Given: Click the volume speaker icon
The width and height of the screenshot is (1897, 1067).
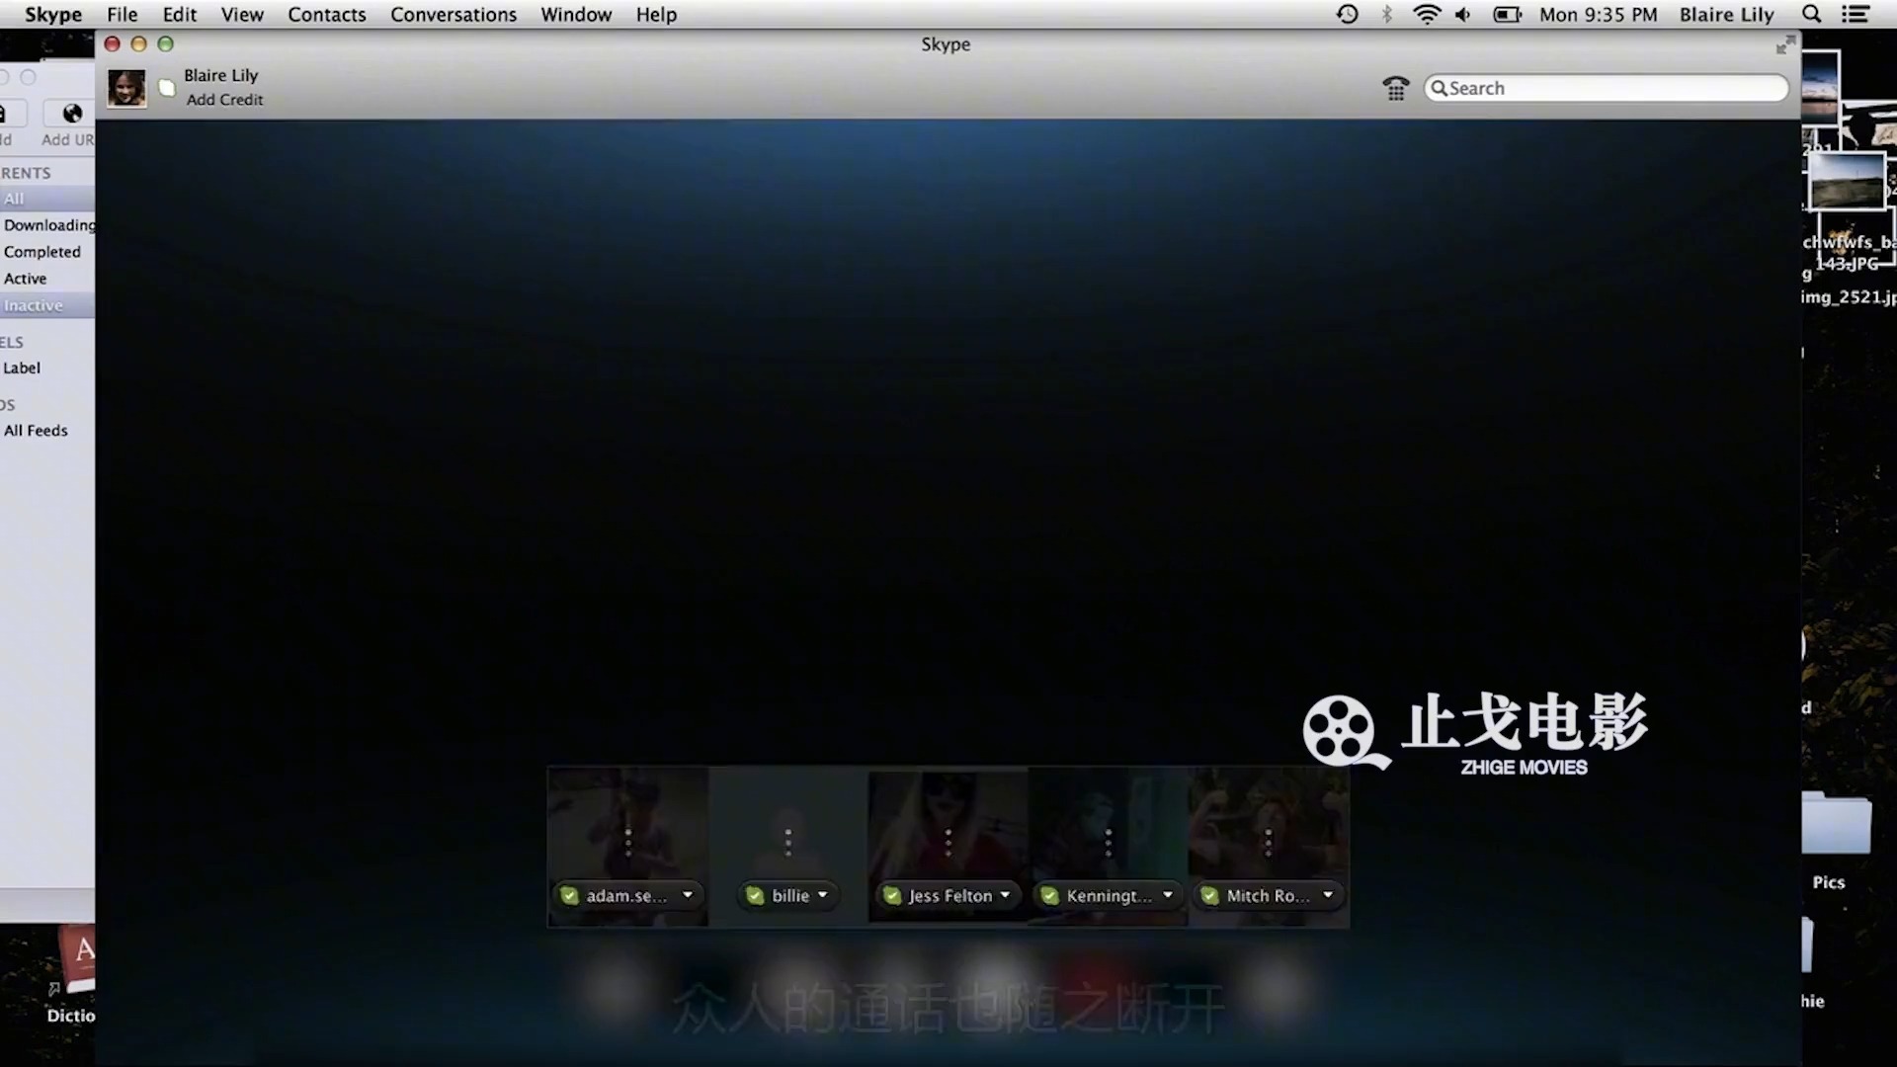Looking at the screenshot, I should [x=1463, y=15].
